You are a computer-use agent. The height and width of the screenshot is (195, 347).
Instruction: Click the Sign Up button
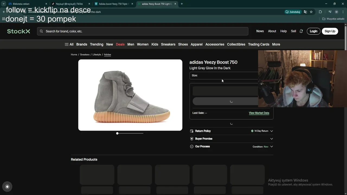coord(330,31)
